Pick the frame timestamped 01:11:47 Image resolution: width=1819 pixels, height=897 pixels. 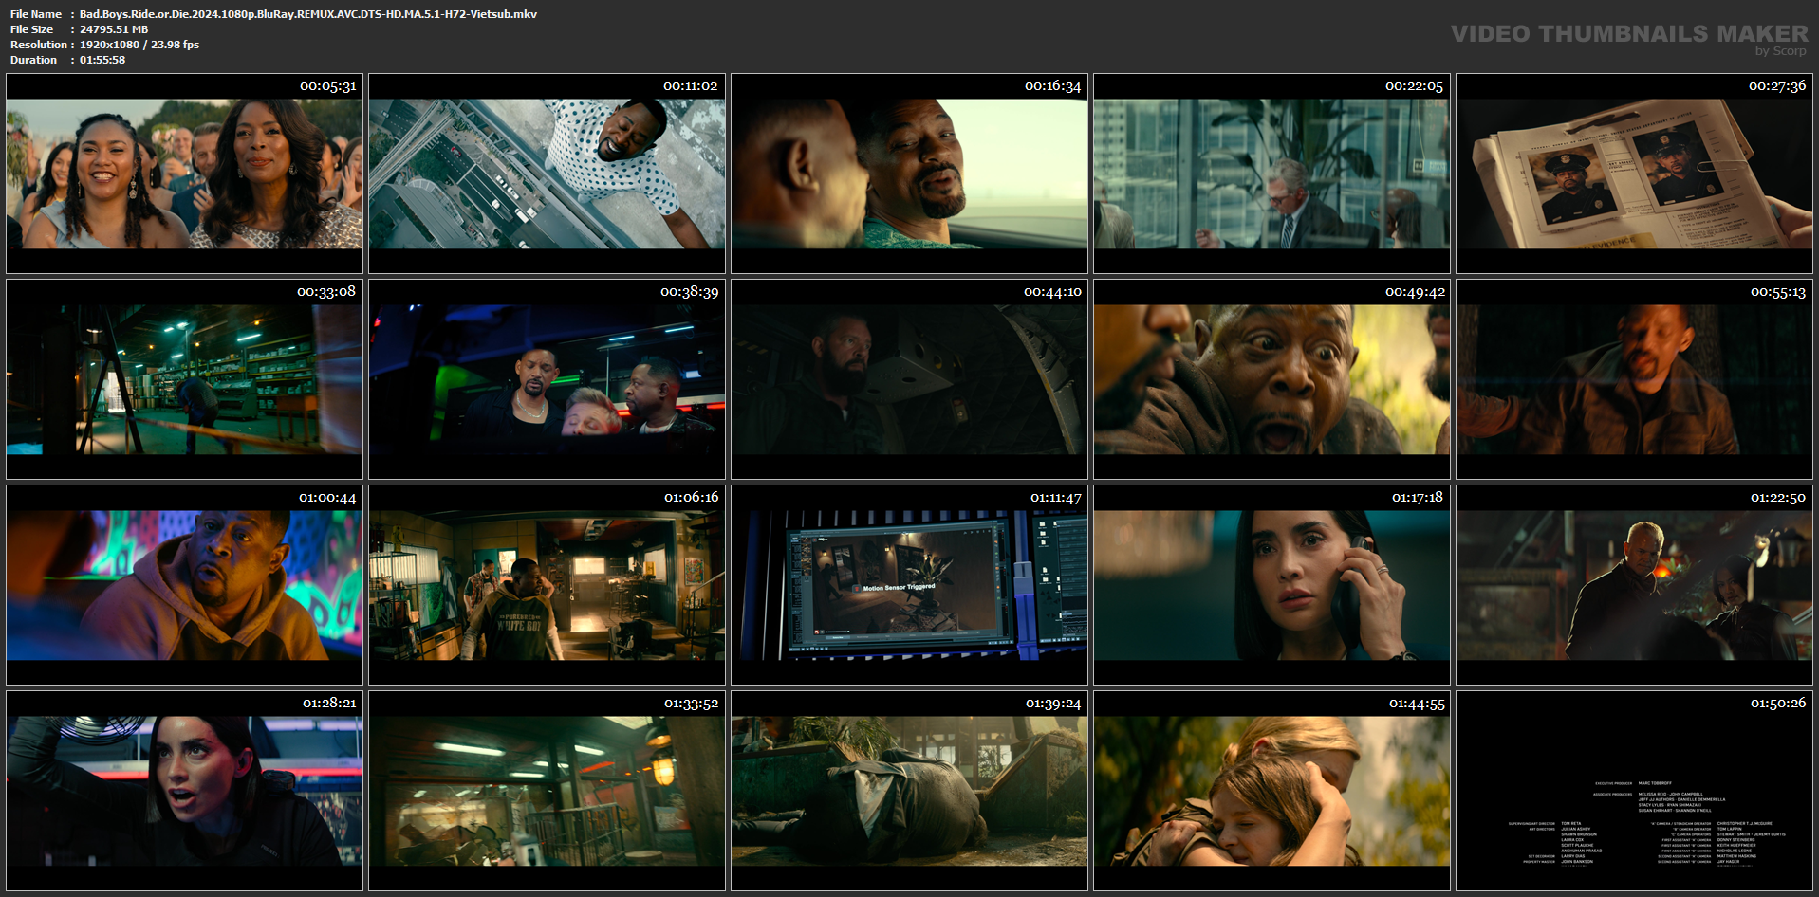coord(909,585)
